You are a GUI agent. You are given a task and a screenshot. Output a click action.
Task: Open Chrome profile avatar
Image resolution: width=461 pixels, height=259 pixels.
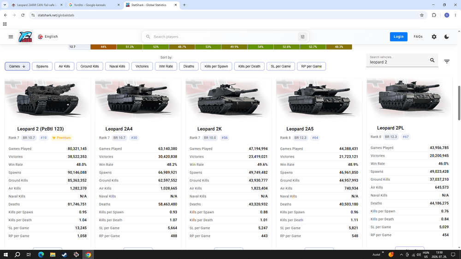447,15
